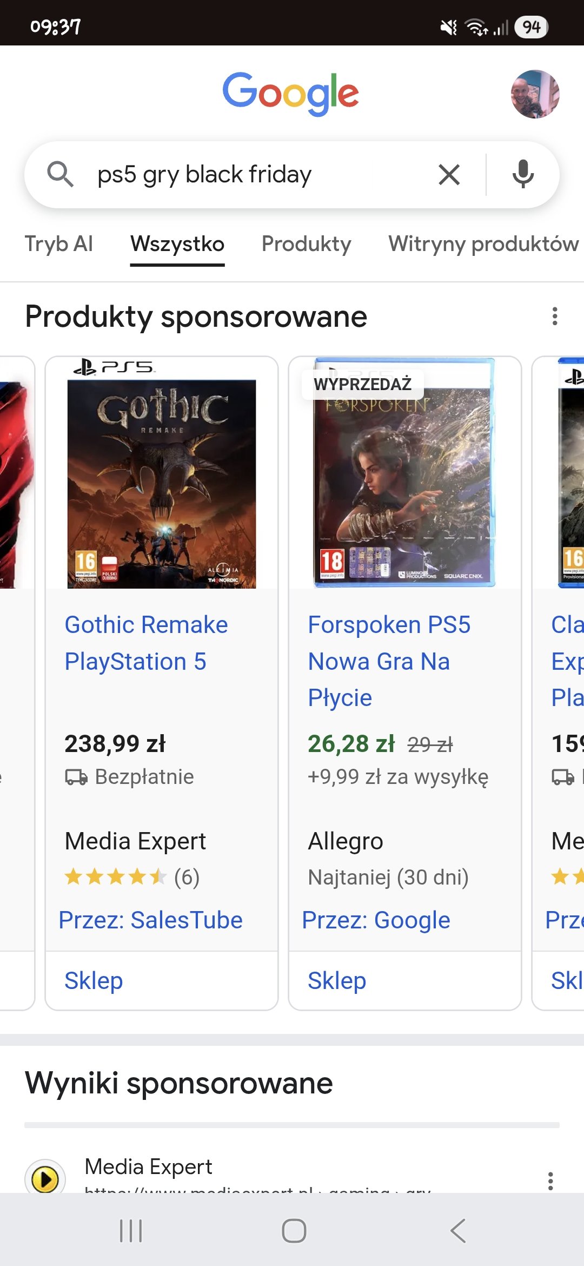
Task: Tap Sklep under Gothic Remake
Action: [94, 981]
